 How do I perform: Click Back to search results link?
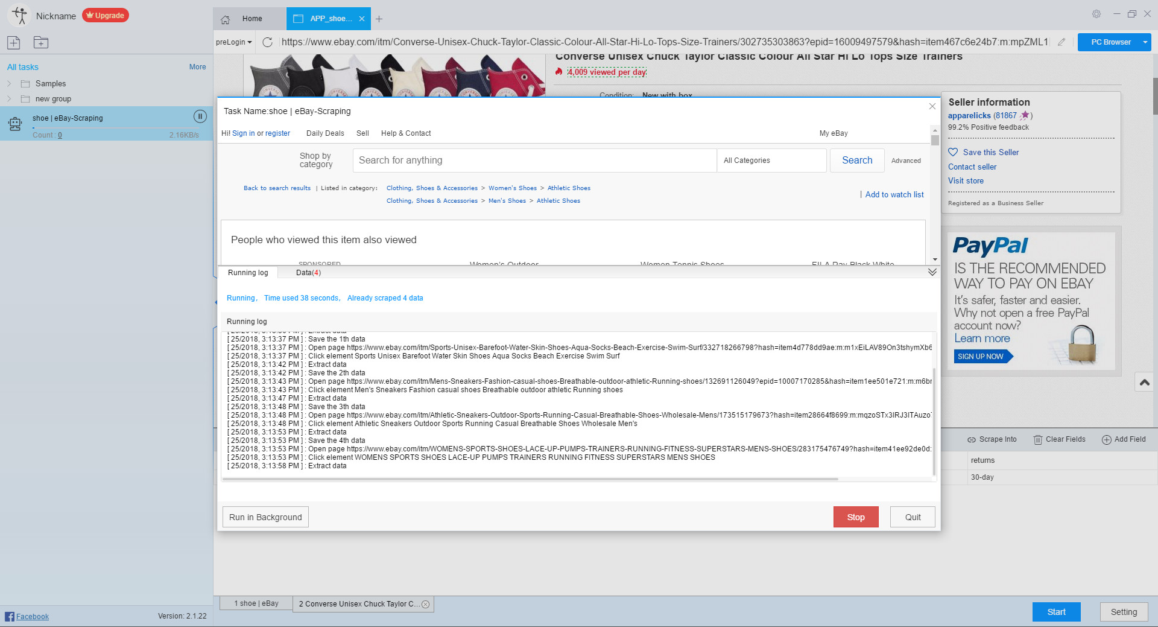tap(277, 188)
